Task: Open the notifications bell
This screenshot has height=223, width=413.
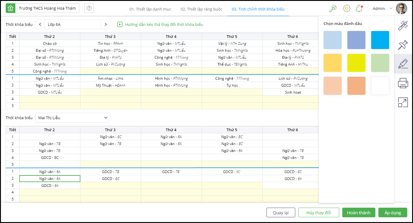Action: (359, 8)
